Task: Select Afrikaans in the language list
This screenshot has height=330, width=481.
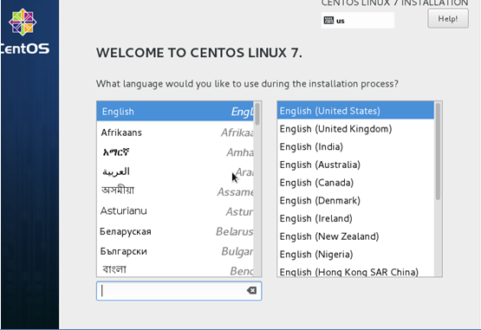Action: [x=175, y=133]
